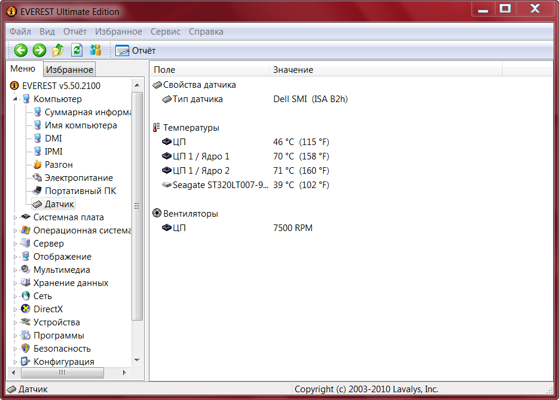The height and width of the screenshot is (400, 559).
Task: Click the Поле column header
Action: pos(210,69)
